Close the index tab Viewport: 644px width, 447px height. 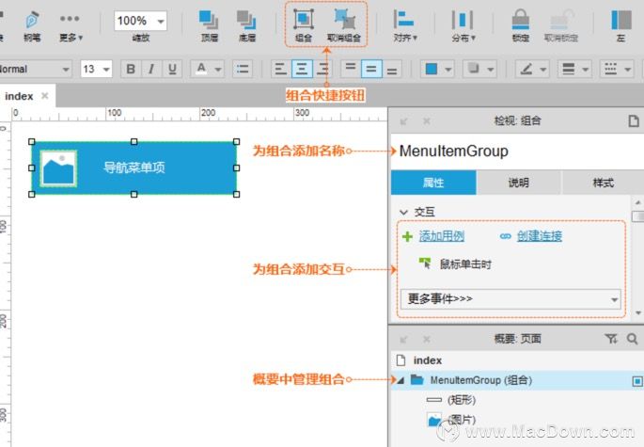(x=45, y=96)
